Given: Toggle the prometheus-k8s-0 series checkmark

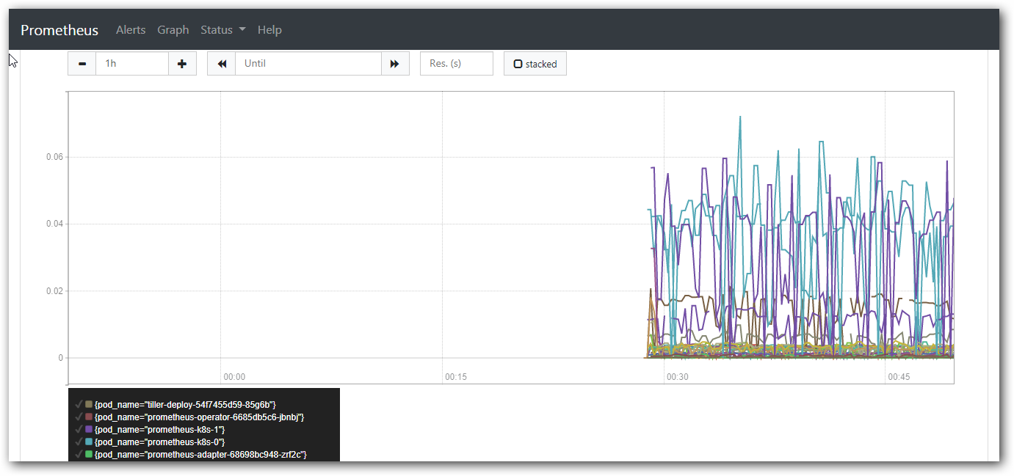Looking at the screenshot, I should click(78, 442).
